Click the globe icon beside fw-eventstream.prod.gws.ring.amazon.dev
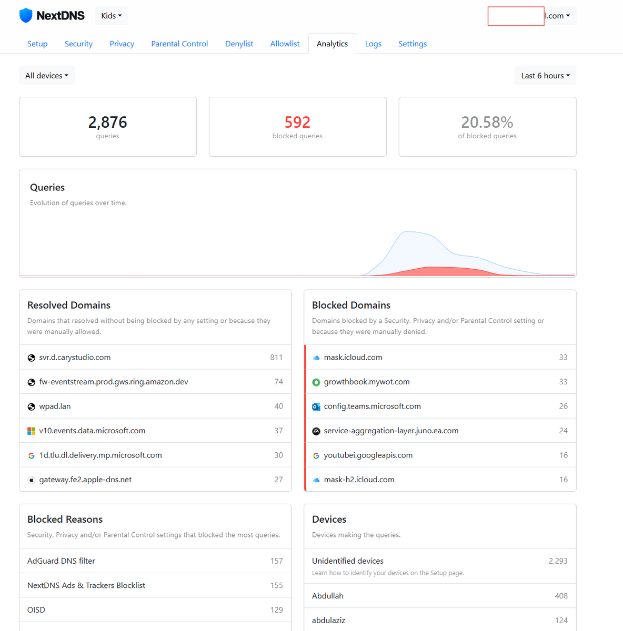Viewport: 623px width, 631px height. [x=32, y=382]
